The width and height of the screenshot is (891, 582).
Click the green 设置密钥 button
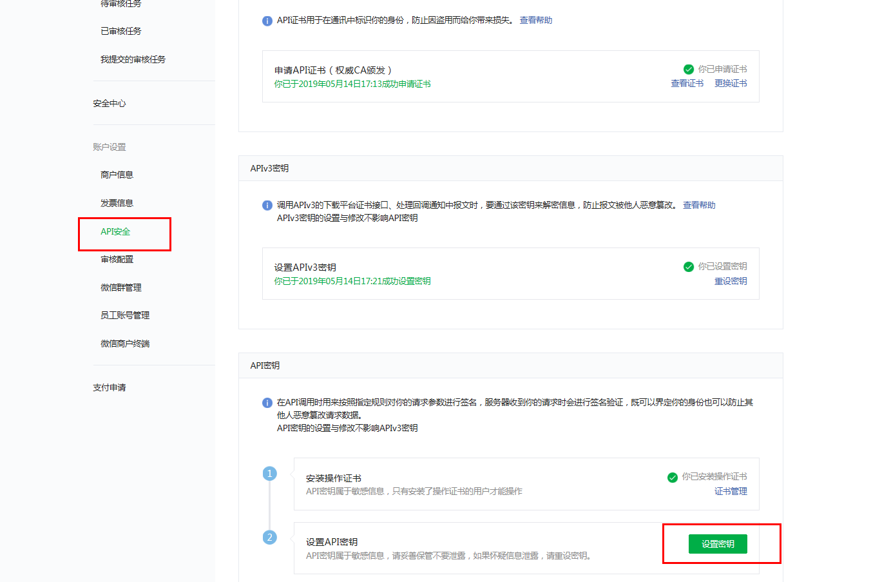[x=718, y=544]
